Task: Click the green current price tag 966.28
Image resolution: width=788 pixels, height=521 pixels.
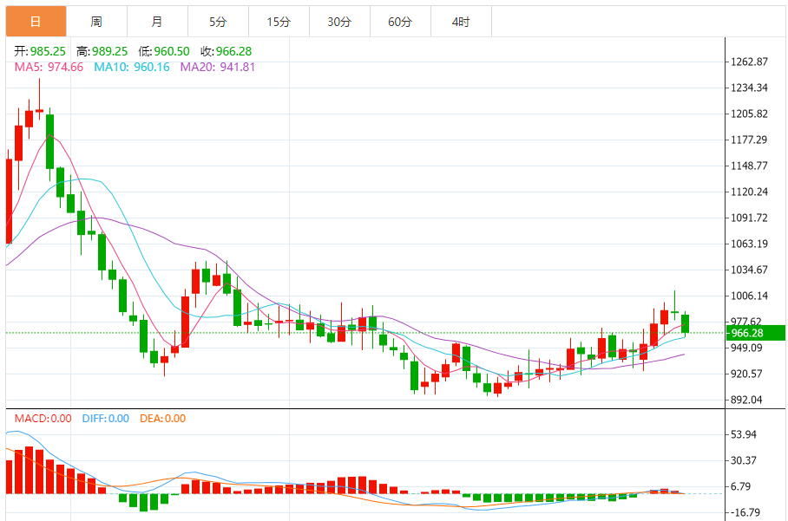Action: [x=755, y=333]
